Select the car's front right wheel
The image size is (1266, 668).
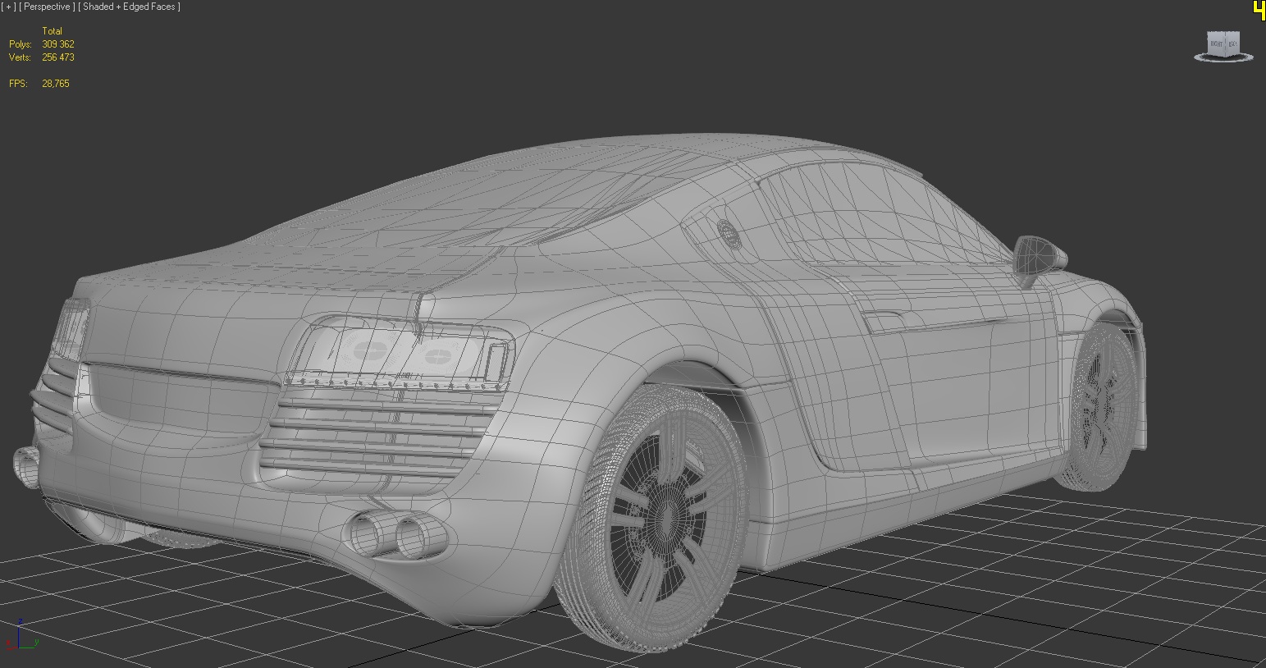click(x=1103, y=408)
